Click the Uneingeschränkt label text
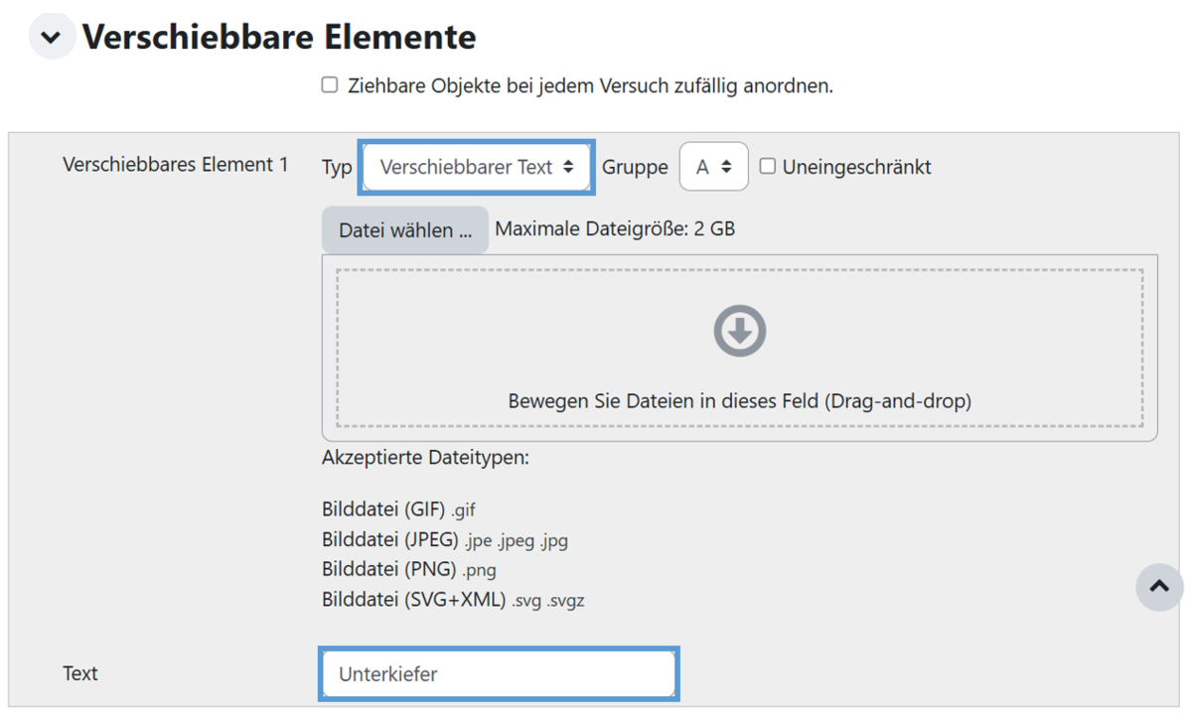1192x716 pixels. (x=856, y=167)
